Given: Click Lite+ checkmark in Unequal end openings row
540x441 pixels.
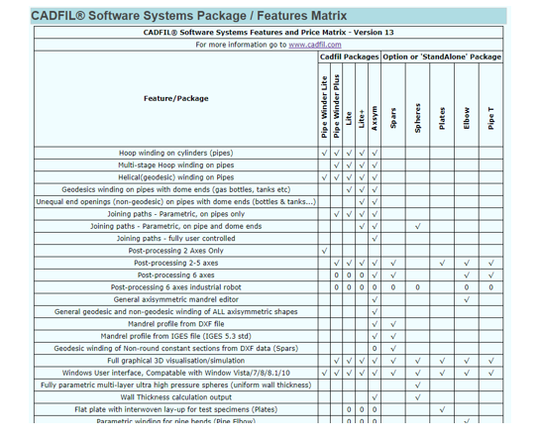Looking at the screenshot, I should tap(362, 202).
